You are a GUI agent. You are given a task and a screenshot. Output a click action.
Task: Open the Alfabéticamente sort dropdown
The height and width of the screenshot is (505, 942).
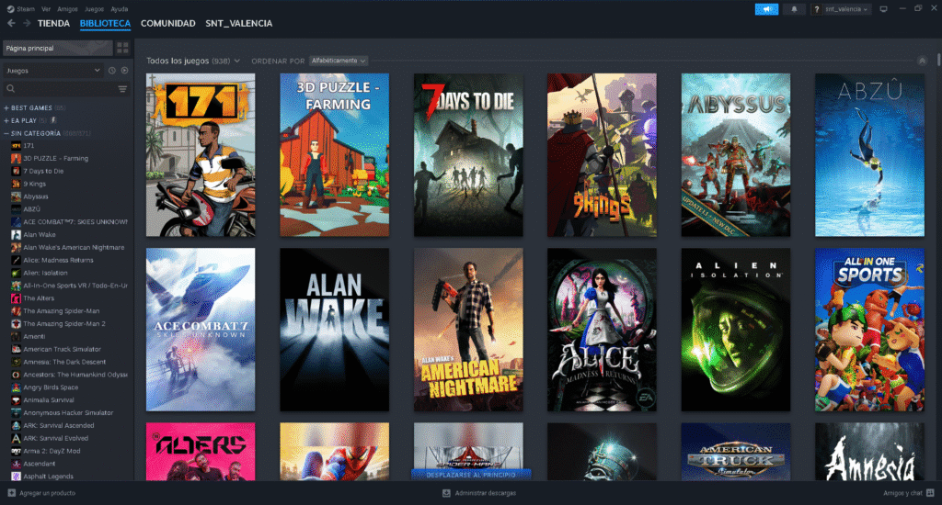(339, 61)
